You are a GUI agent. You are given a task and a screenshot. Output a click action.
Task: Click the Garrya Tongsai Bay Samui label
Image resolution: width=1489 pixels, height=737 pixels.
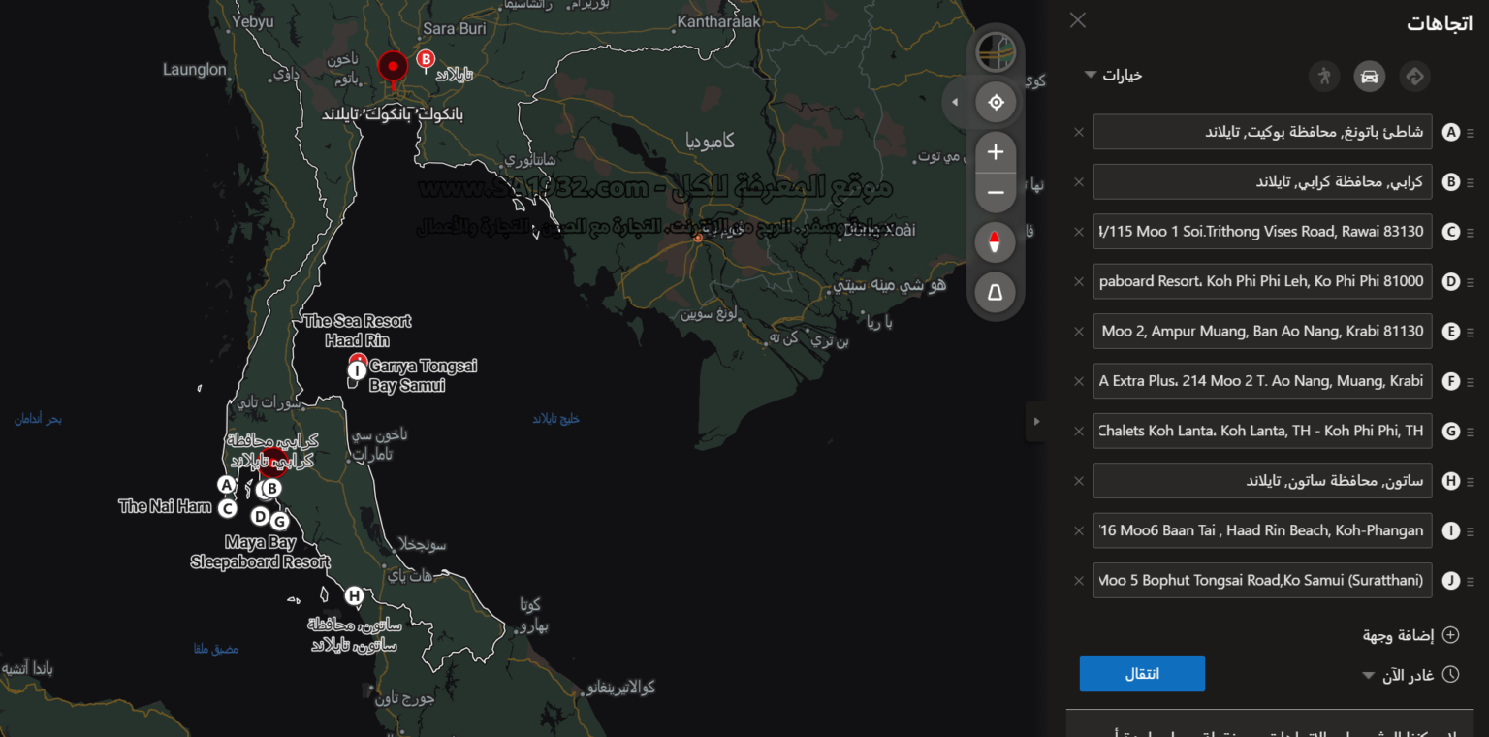coord(423,376)
